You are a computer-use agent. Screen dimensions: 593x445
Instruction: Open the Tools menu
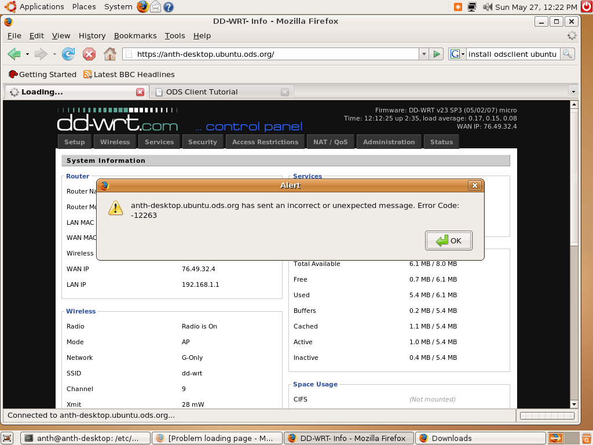[175, 35]
